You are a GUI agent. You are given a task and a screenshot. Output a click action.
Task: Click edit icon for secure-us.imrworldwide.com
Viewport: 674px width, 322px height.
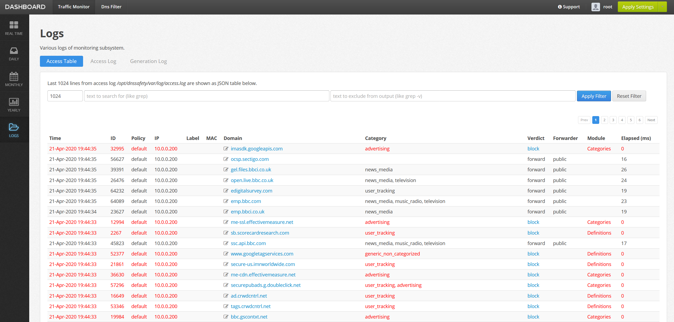click(226, 264)
